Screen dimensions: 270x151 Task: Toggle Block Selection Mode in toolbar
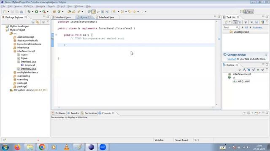(x=103, y=12)
